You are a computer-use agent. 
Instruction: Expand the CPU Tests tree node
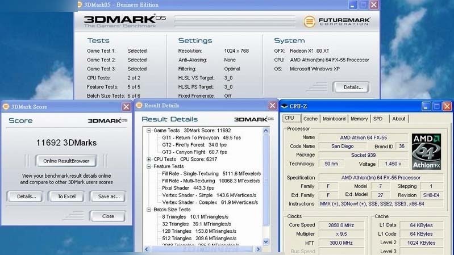tap(149, 159)
